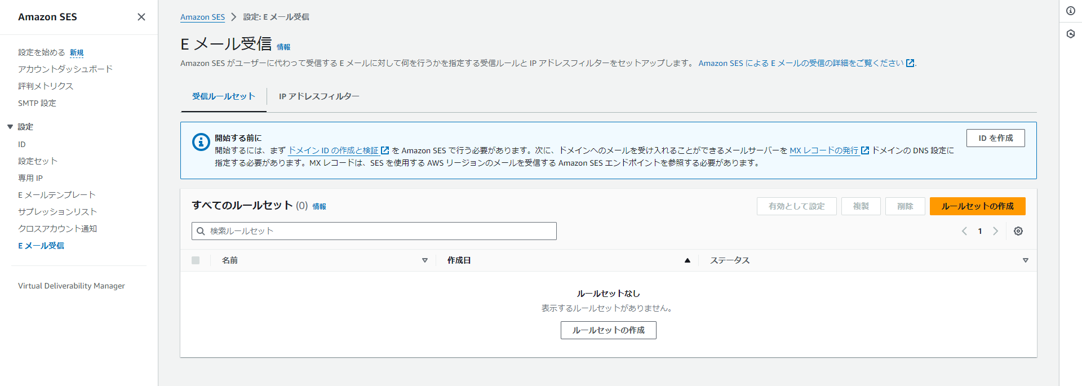1082x386 pixels.
Task: Click the 表示するルールセットがありません。 message
Action: (x=609, y=308)
